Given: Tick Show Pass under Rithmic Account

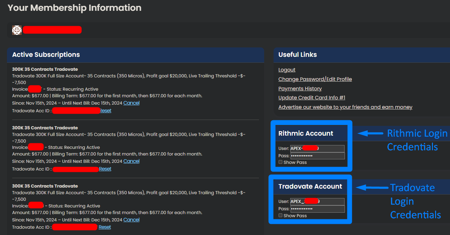Looking at the screenshot, I should (281, 162).
